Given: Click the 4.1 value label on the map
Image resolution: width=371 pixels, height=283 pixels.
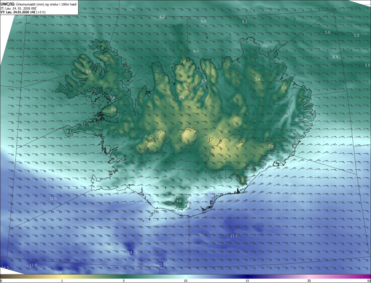Looking at the screenshot, I should pyautogui.click(x=69, y=131).
